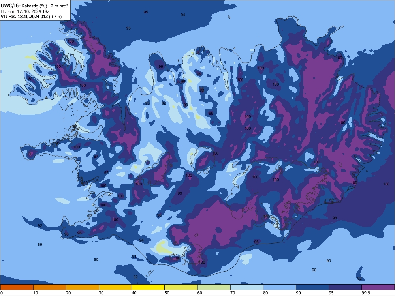Click the '93' humidity value on the map
This screenshot has width=395, height=296.
point(147,103)
